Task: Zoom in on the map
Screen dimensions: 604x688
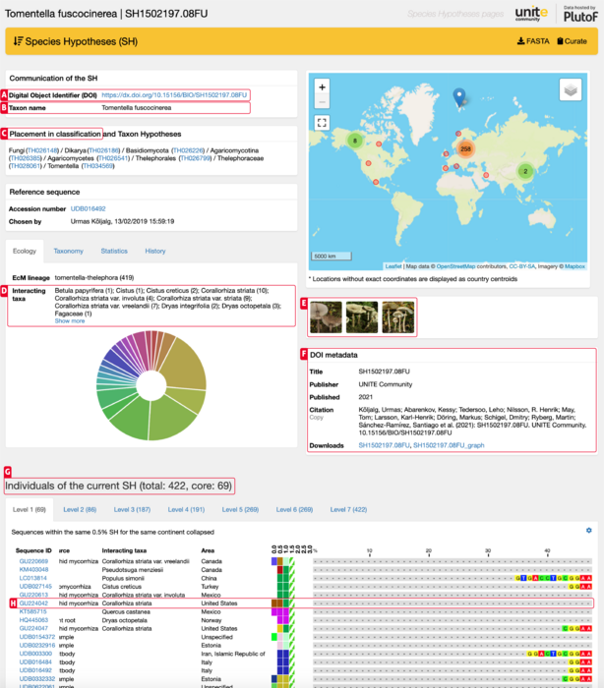Action: click(x=323, y=87)
